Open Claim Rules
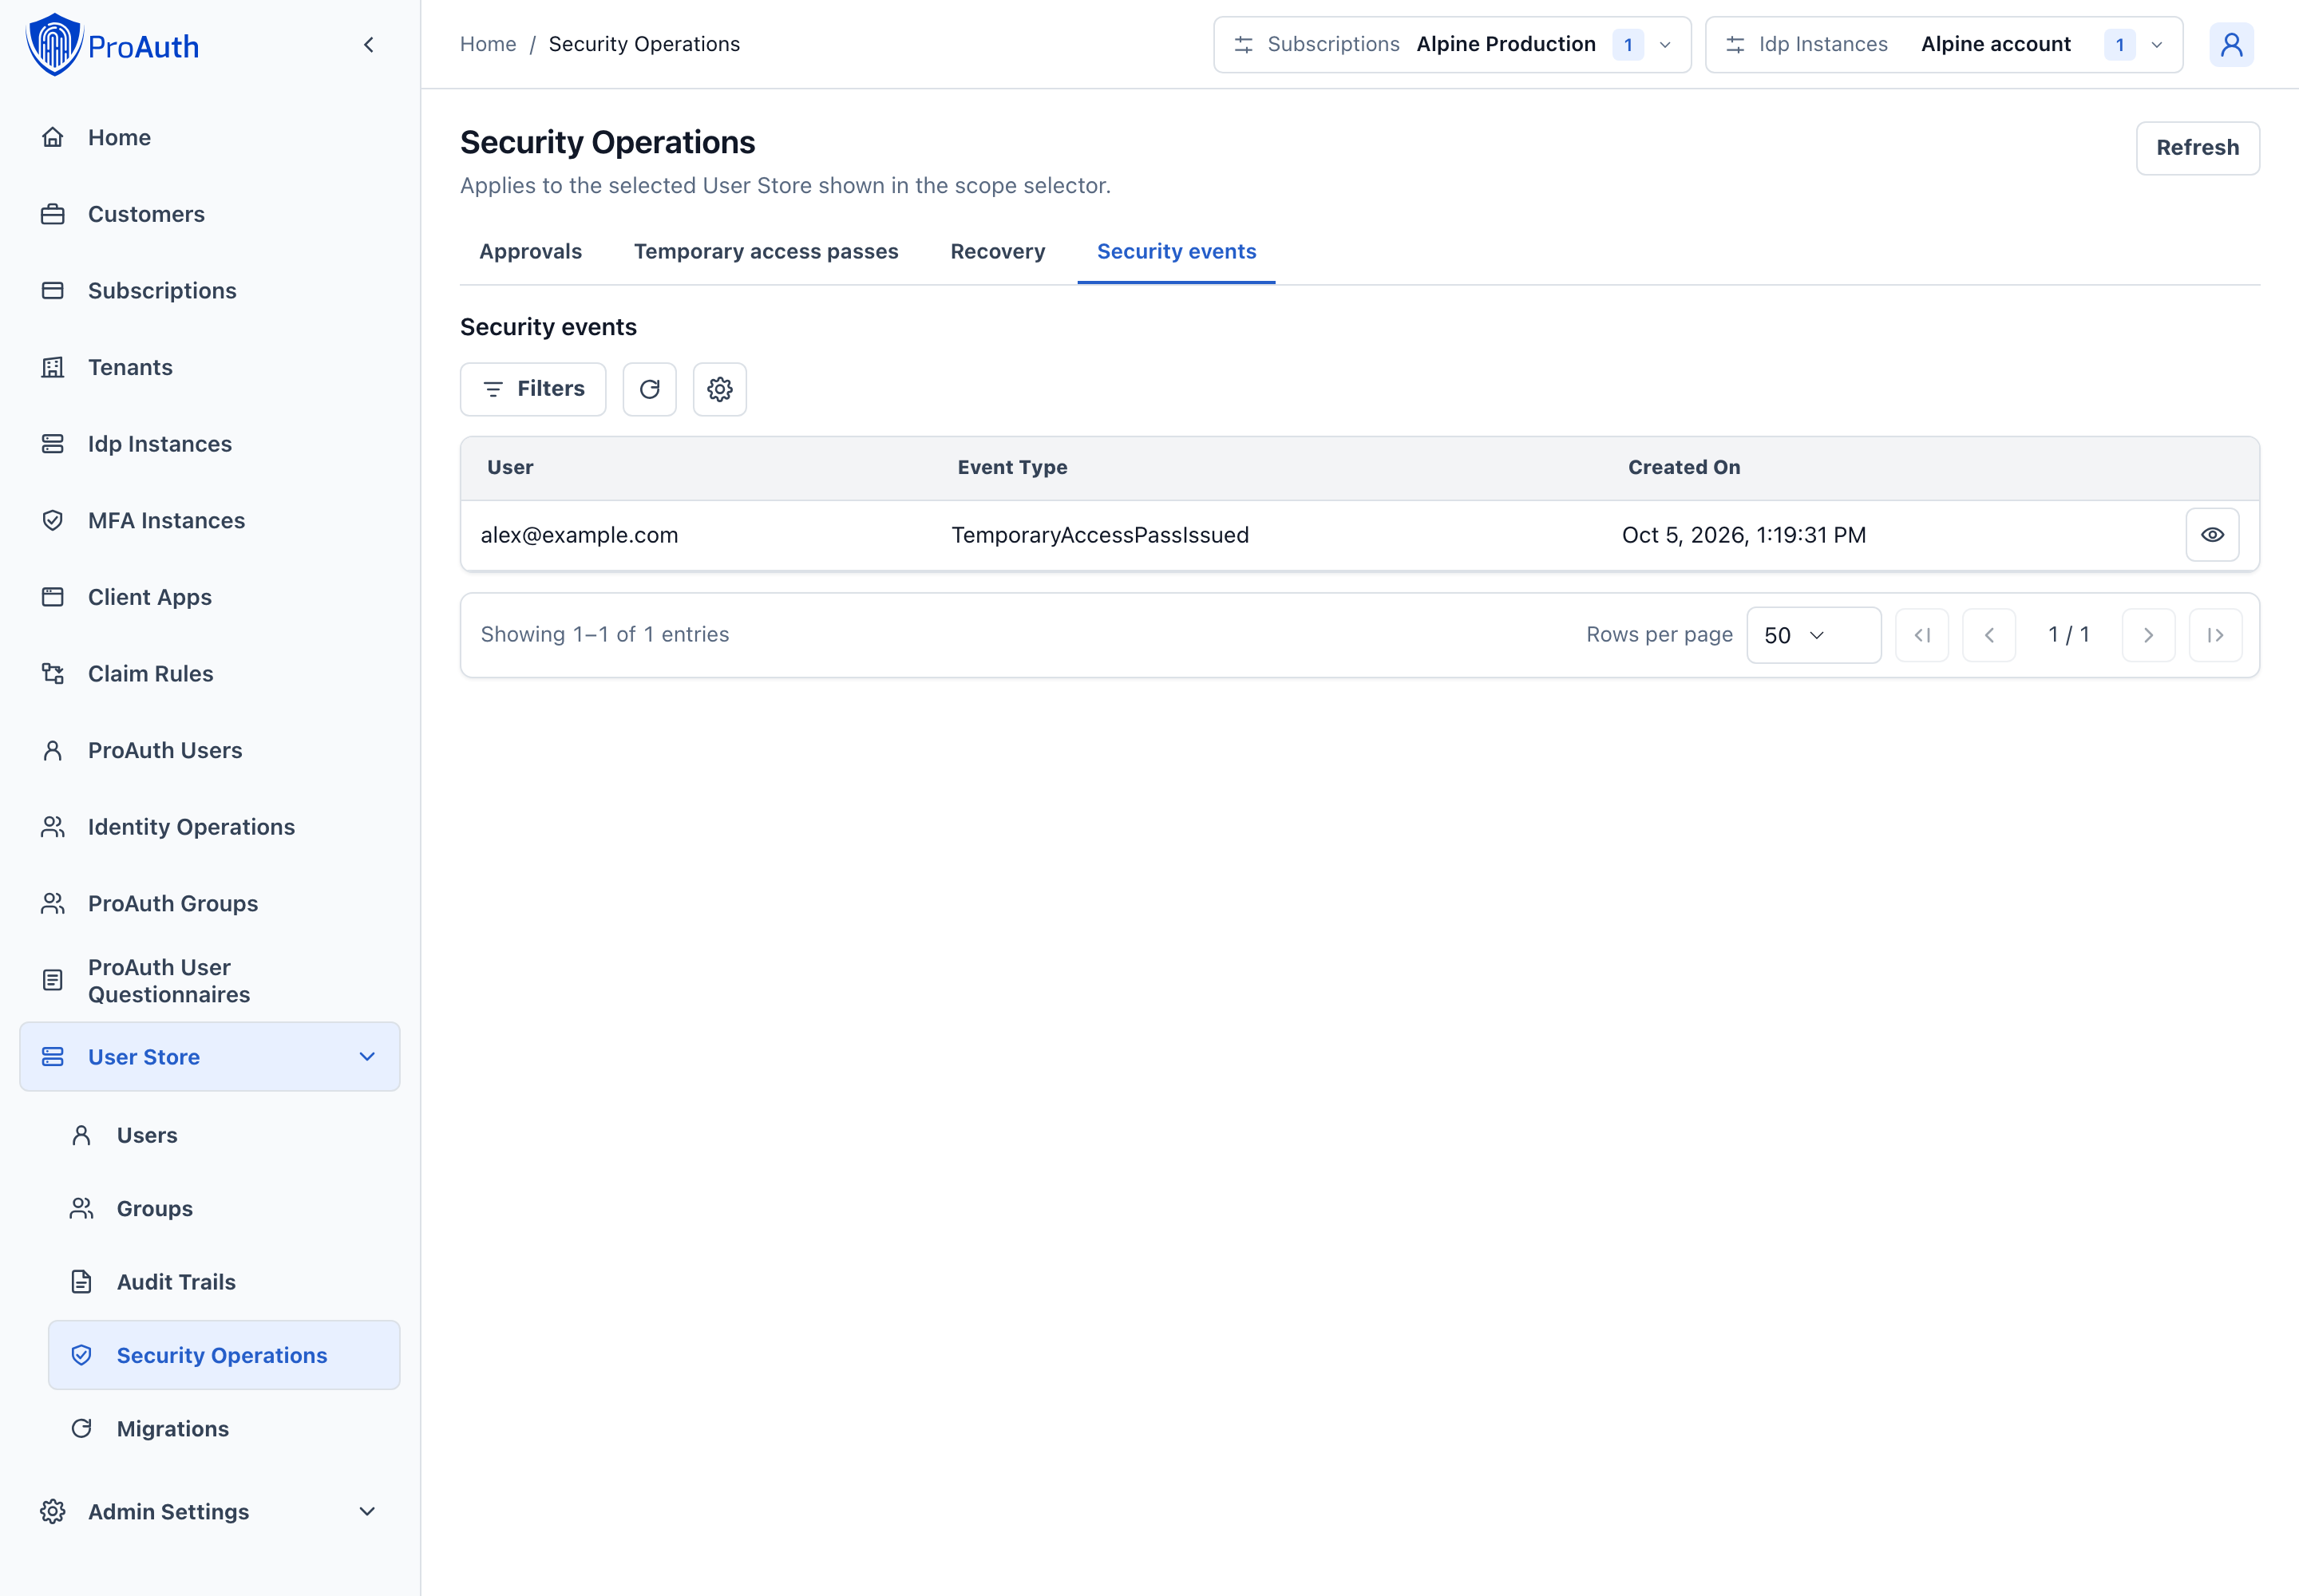Image resolution: width=2299 pixels, height=1596 pixels. tap(210, 674)
